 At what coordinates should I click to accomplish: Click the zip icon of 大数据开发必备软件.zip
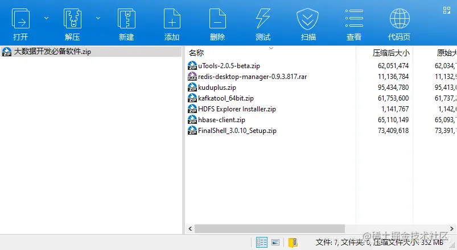coord(6,52)
